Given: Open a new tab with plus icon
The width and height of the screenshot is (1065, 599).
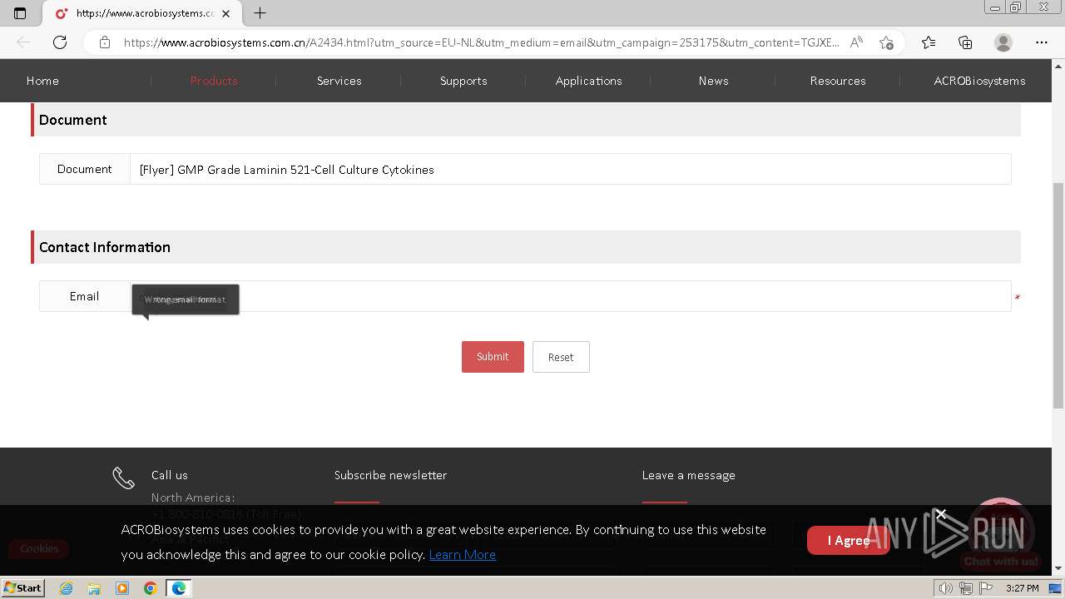Looking at the screenshot, I should point(260,13).
